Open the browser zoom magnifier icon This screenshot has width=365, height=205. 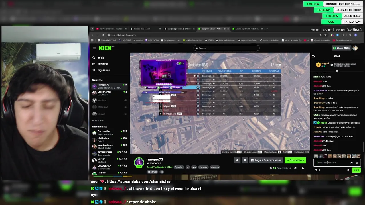tap(321, 35)
